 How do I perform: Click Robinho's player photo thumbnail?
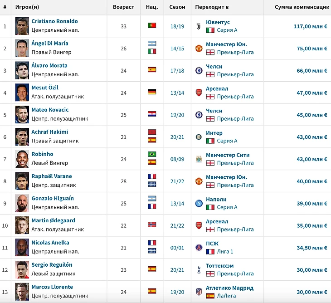[x=22, y=159]
